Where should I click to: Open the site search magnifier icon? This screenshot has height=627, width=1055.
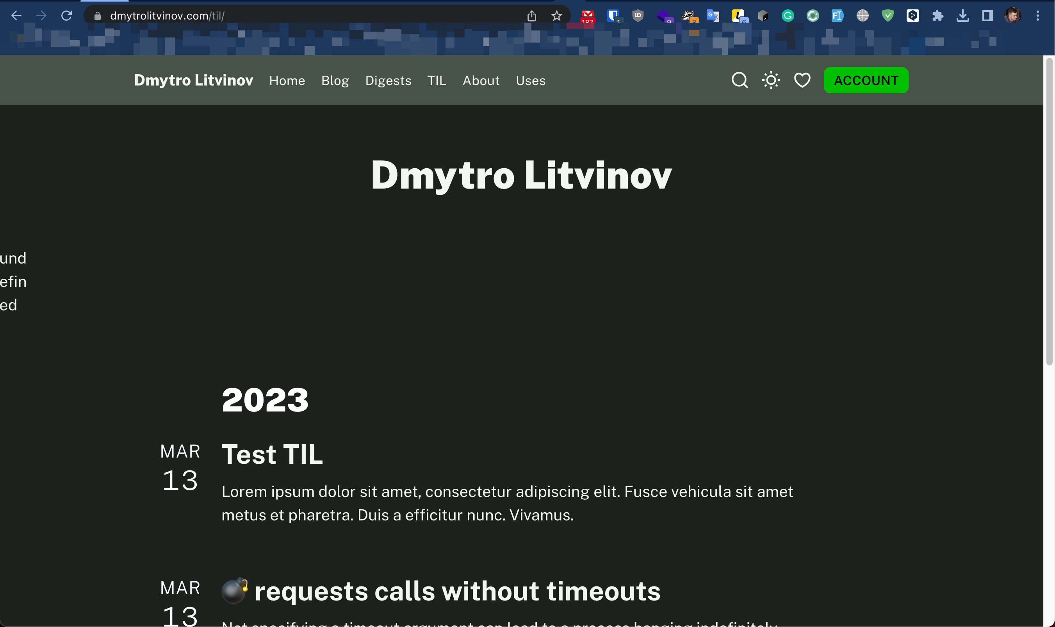click(x=739, y=80)
